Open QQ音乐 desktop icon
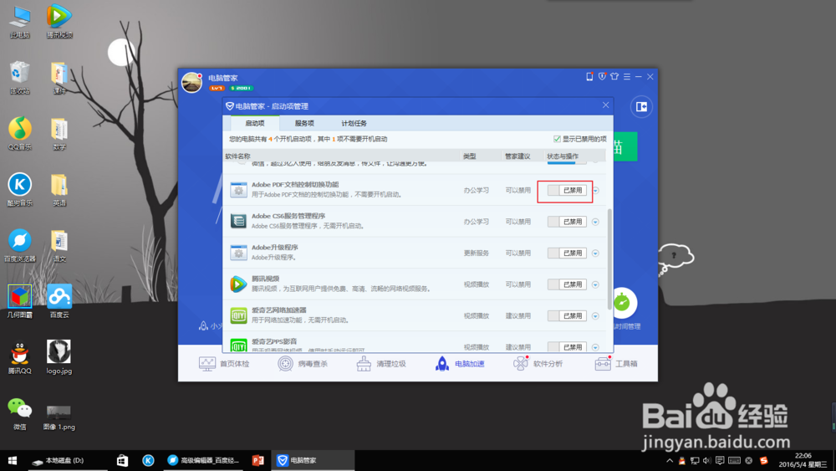 [20, 133]
